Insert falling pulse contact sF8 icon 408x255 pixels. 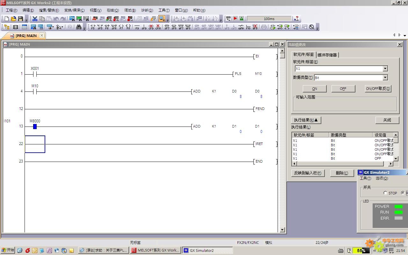point(174,27)
